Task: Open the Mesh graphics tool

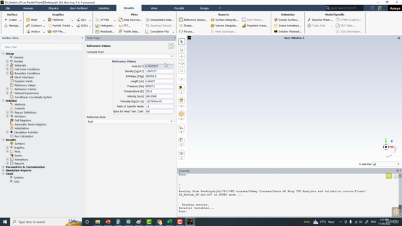Action: (x=31, y=19)
